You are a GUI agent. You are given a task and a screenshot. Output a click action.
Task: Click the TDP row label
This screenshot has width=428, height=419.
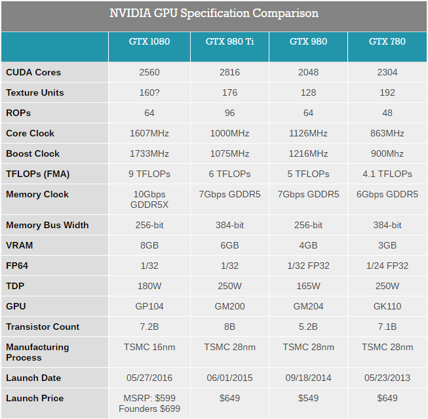click(x=15, y=286)
